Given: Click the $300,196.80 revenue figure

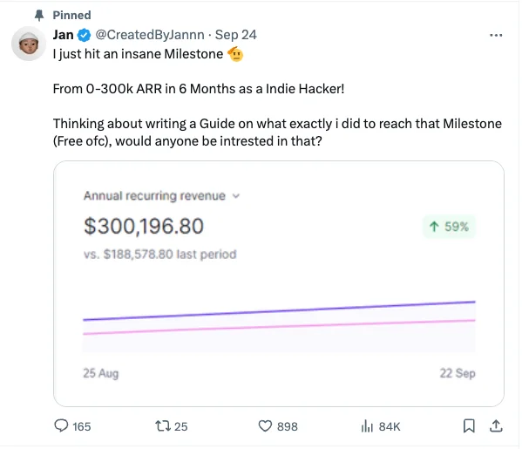Looking at the screenshot, I should pos(144,226).
